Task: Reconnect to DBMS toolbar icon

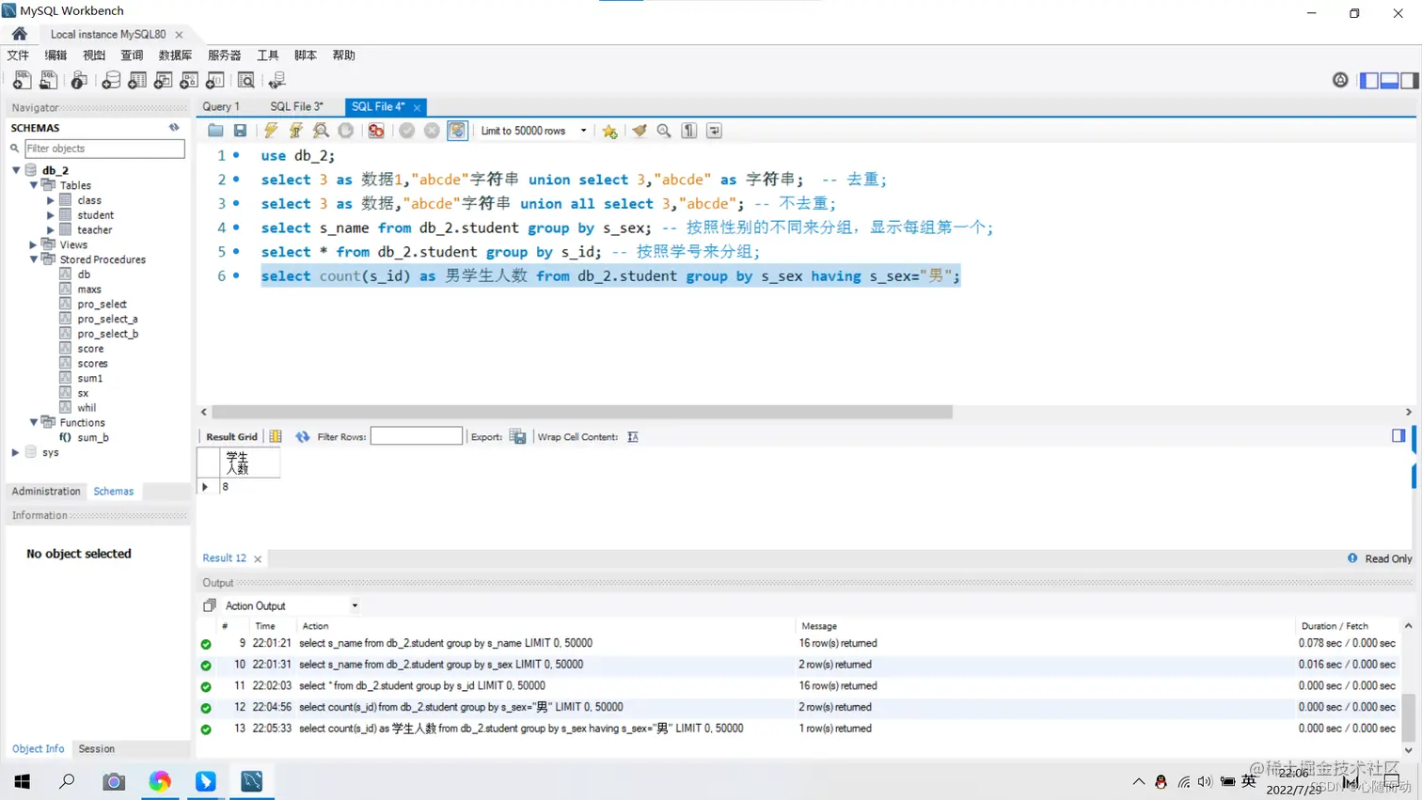Action: click(277, 81)
